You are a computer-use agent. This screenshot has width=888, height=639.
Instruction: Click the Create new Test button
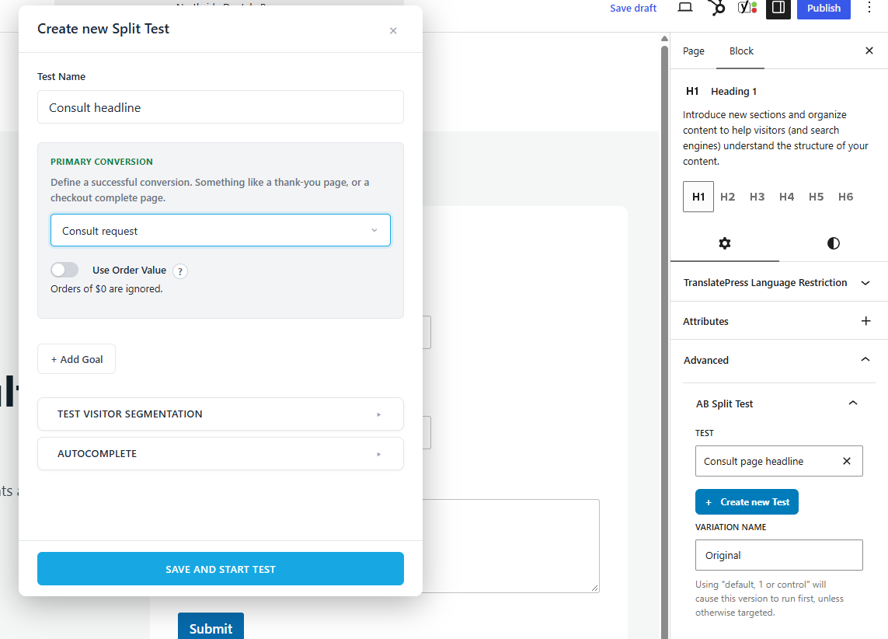(x=747, y=502)
